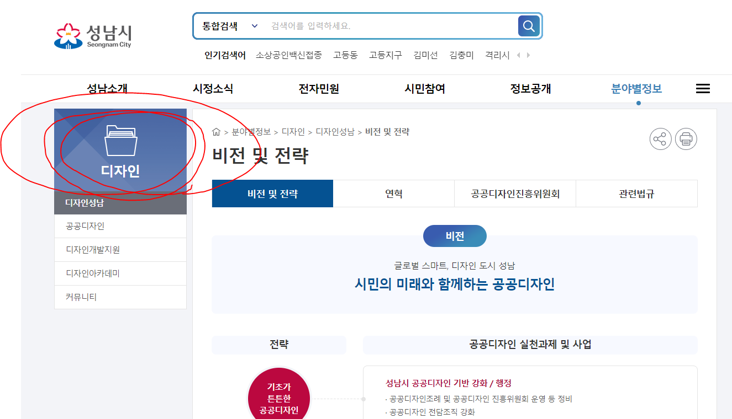
Task: Open 디자인아카데미 sidebar item
Action: [120, 273]
